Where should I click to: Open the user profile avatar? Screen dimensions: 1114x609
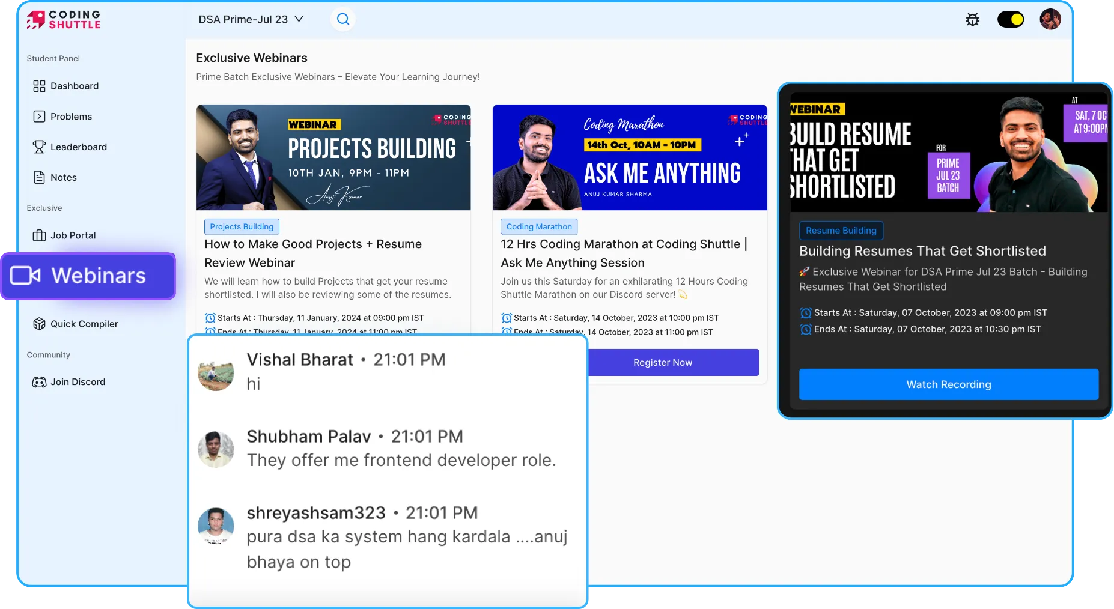click(1050, 19)
